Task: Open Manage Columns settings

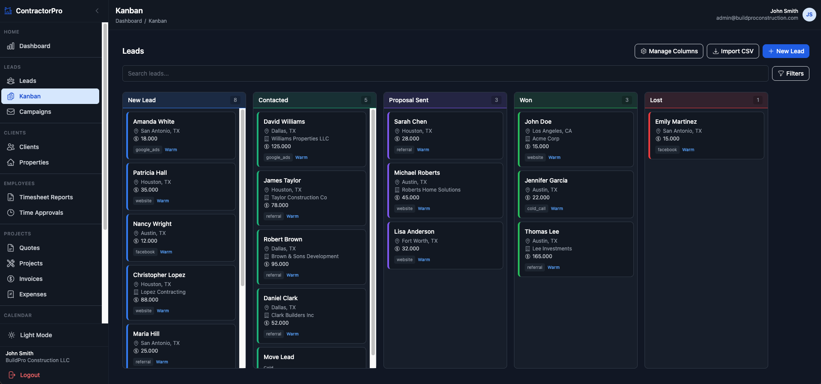Action: point(669,51)
